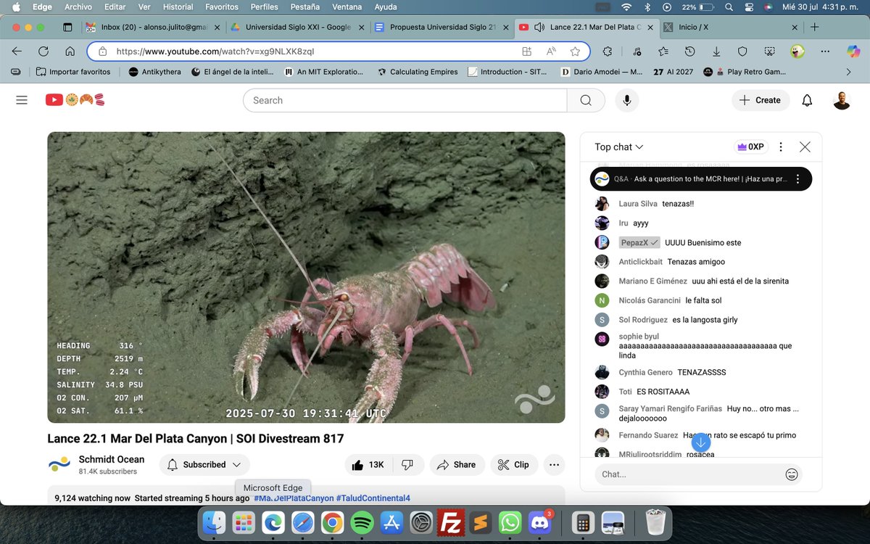Create a Clip of the stream
Image resolution: width=870 pixels, height=544 pixels.
coord(514,465)
